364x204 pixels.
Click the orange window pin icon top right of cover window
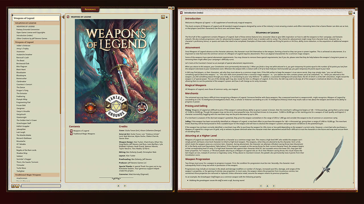(163, 17)
